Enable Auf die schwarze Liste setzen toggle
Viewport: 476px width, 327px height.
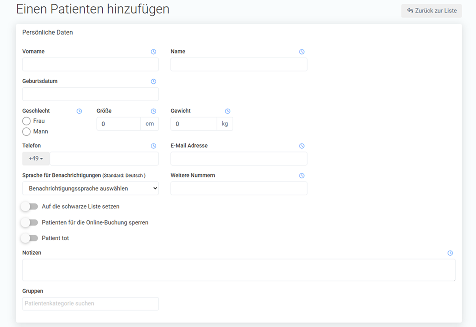(x=30, y=207)
